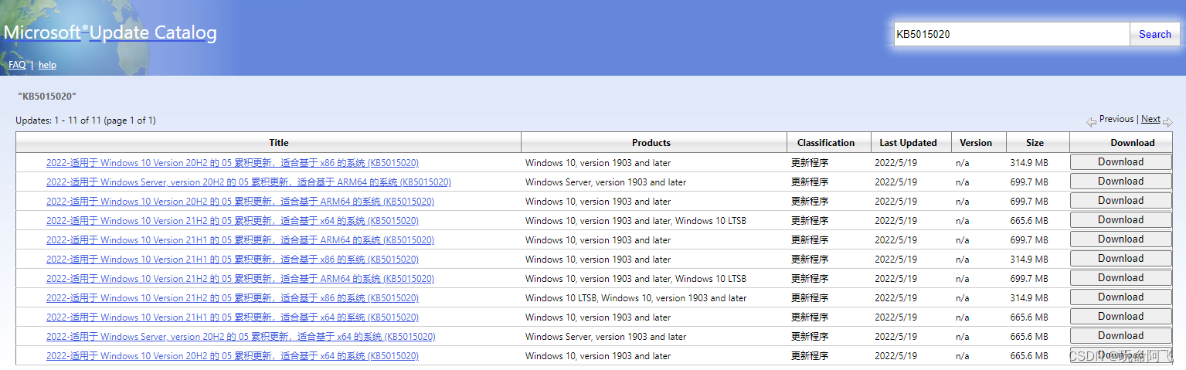
Task: Click the right arrow icon beside Next
Action: tap(1167, 122)
